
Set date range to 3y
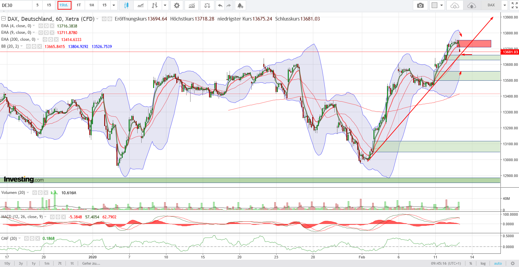click(21, 263)
